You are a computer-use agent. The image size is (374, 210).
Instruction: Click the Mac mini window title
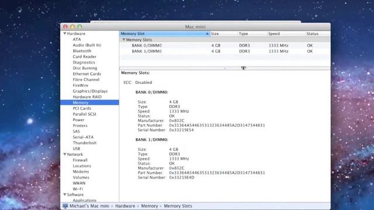(x=195, y=27)
